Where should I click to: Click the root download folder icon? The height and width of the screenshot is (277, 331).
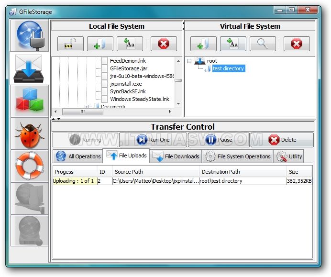(x=199, y=61)
